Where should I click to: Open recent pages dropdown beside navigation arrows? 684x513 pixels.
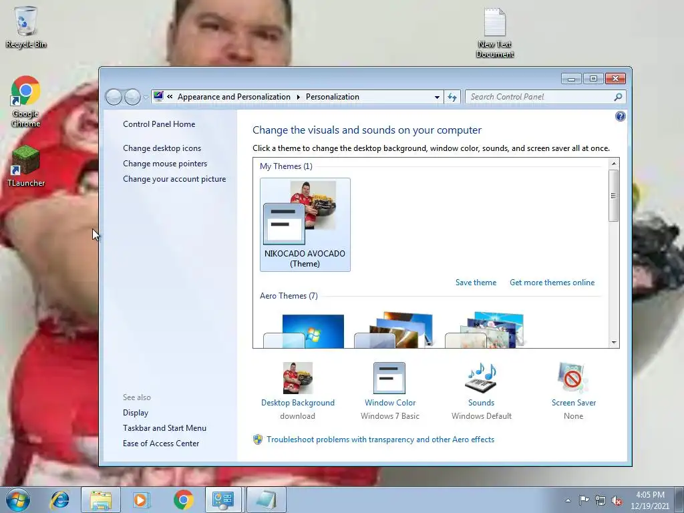pos(146,98)
